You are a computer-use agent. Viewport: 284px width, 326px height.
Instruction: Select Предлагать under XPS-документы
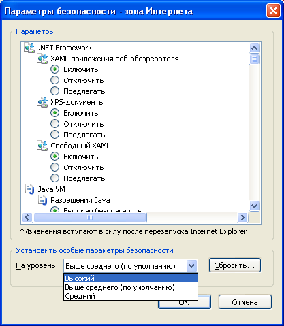54,135
